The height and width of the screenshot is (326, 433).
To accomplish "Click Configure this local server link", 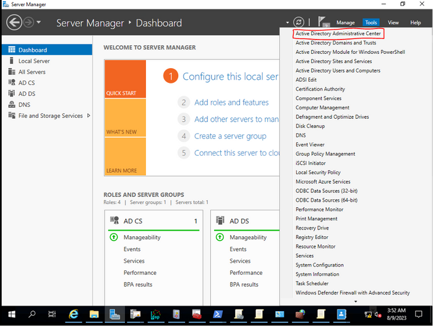I will pos(231,77).
